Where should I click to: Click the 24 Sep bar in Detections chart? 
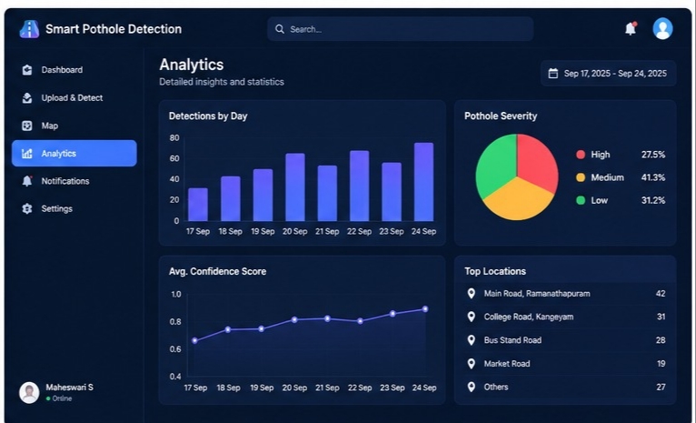[x=424, y=182]
